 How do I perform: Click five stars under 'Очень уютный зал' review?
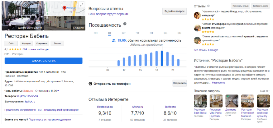point(208,44)
